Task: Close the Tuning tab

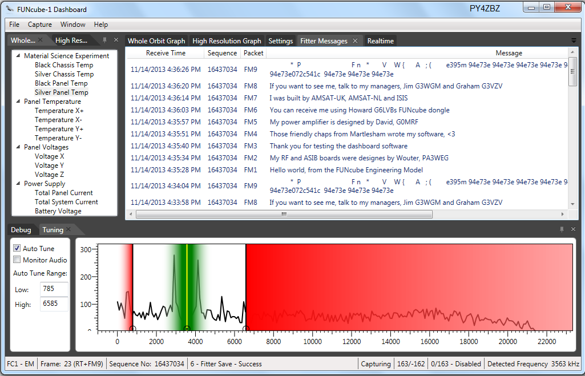Action: coord(68,229)
